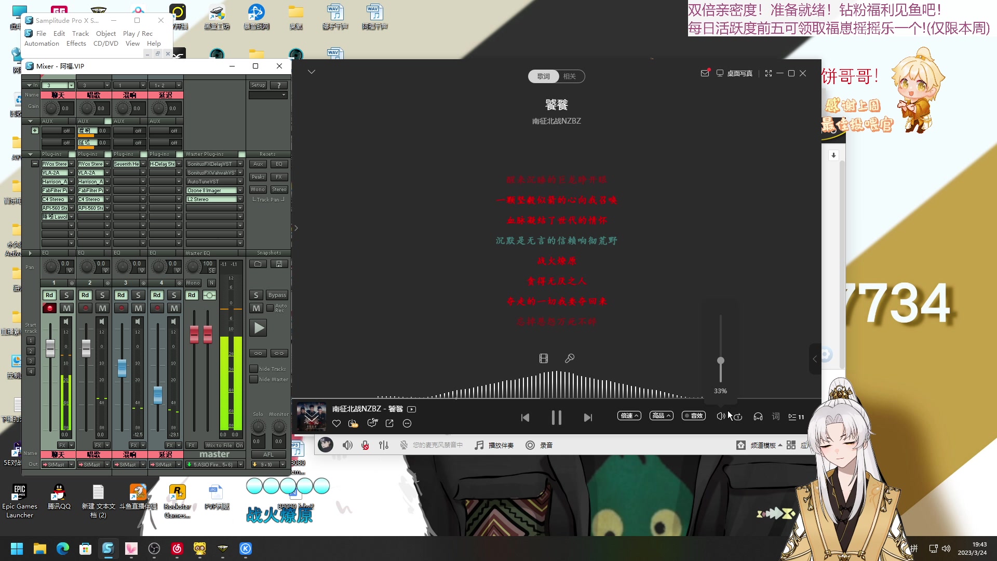This screenshot has height=561, width=997.
Task: Open the song comments icon
Action: (x=372, y=423)
